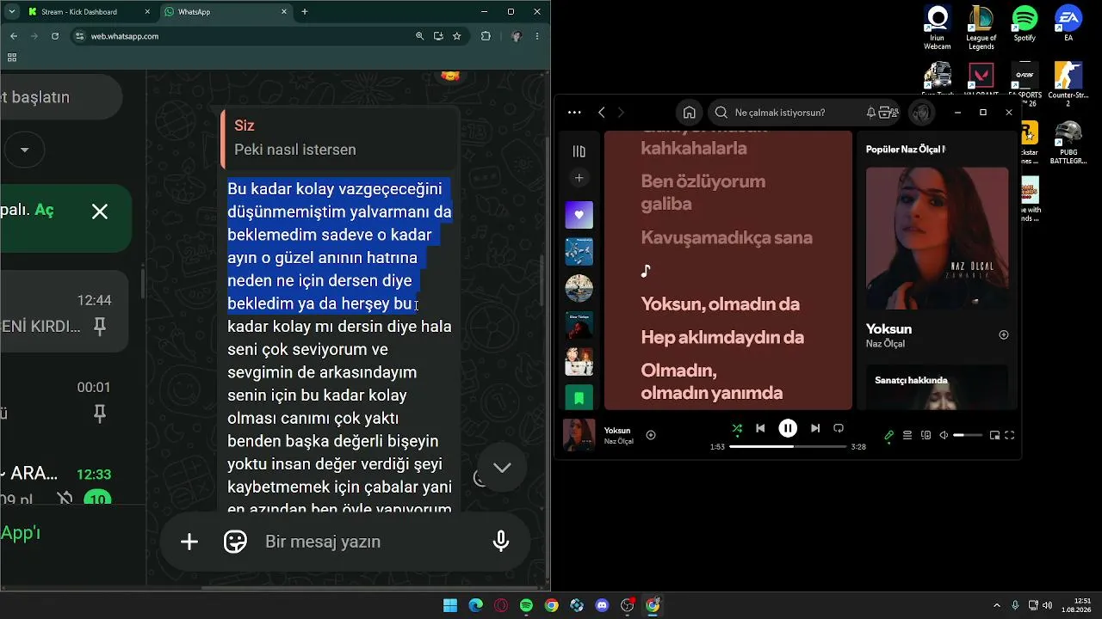This screenshot has width=1102, height=619.
Task: Skip to previous track
Action: [760, 428]
